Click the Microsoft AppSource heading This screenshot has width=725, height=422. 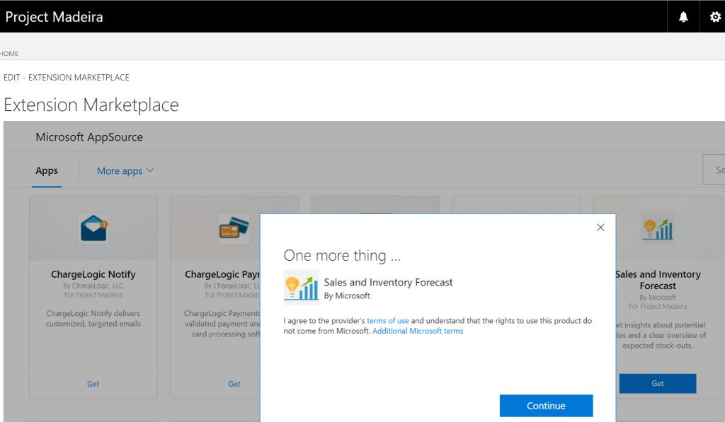pyautogui.click(x=89, y=137)
